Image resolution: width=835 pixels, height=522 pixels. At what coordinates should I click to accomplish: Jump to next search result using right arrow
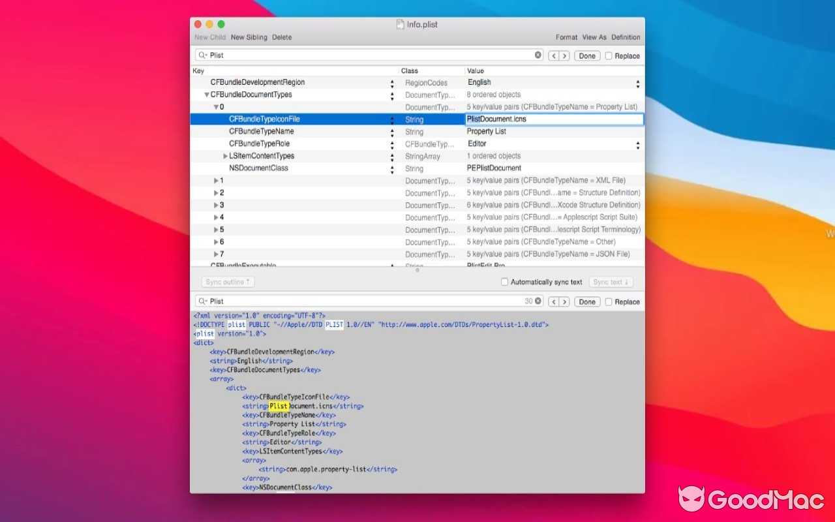coord(565,55)
